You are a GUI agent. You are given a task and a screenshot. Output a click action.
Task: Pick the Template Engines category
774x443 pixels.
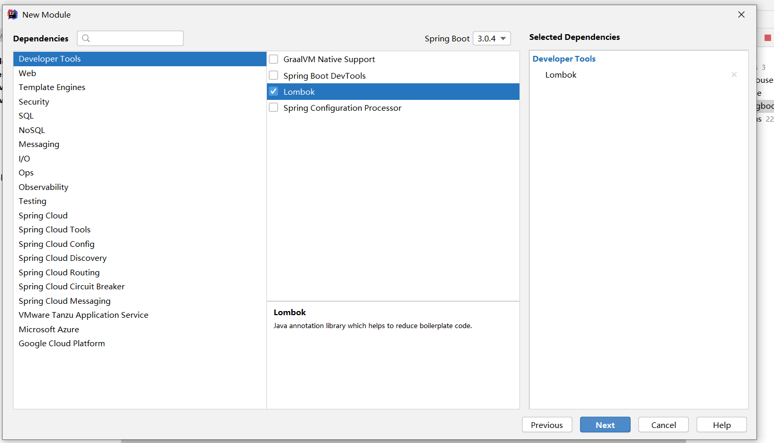tap(52, 87)
